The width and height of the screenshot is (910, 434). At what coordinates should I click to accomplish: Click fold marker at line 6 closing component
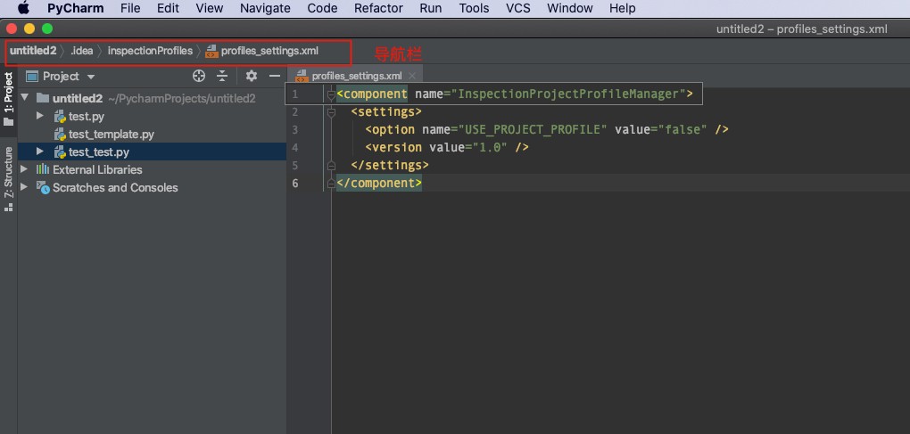tap(331, 184)
